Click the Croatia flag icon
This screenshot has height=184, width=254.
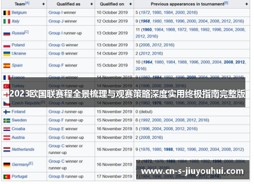coord(7,129)
